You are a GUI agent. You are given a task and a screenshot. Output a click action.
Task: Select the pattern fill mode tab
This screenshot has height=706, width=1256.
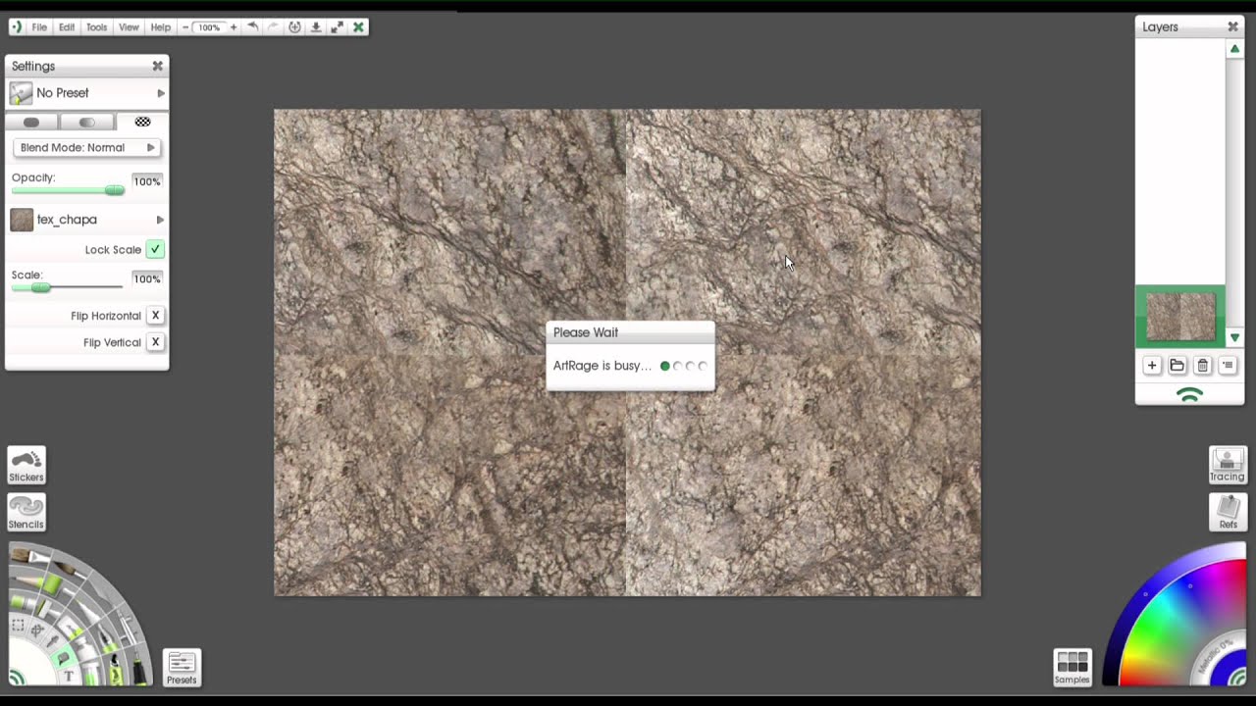click(143, 122)
